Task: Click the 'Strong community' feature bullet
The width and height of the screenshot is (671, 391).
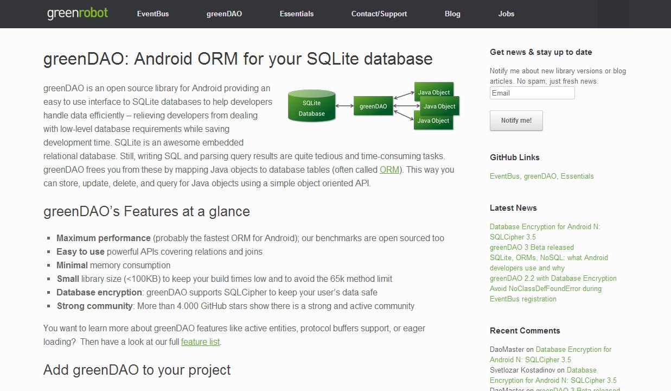Action: click(235, 306)
